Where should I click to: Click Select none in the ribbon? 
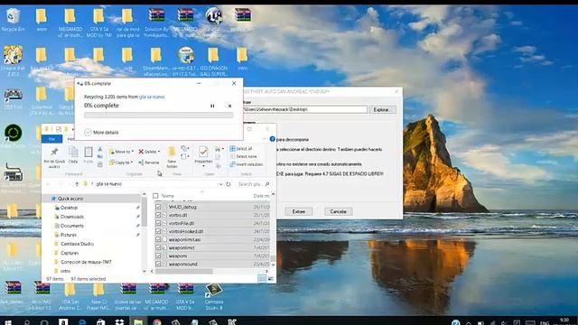243,156
